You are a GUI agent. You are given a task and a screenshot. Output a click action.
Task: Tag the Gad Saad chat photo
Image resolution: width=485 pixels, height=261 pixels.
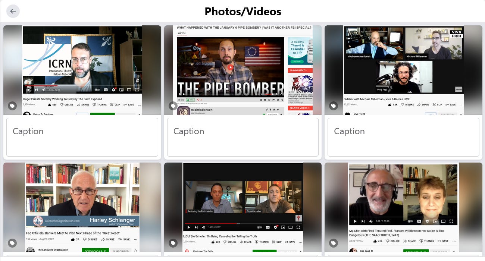[334, 243]
